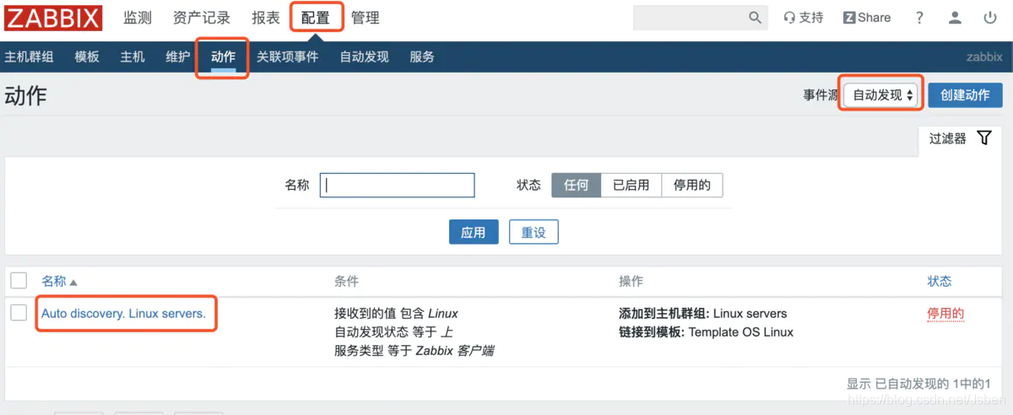Focus the 名称 filter input field

398,185
